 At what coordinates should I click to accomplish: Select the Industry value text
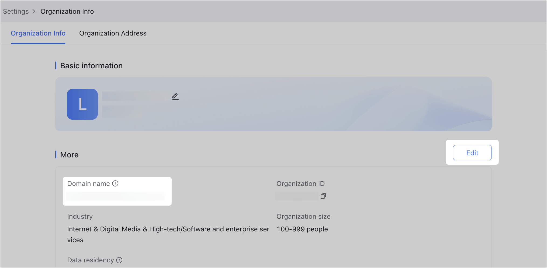[x=168, y=234]
